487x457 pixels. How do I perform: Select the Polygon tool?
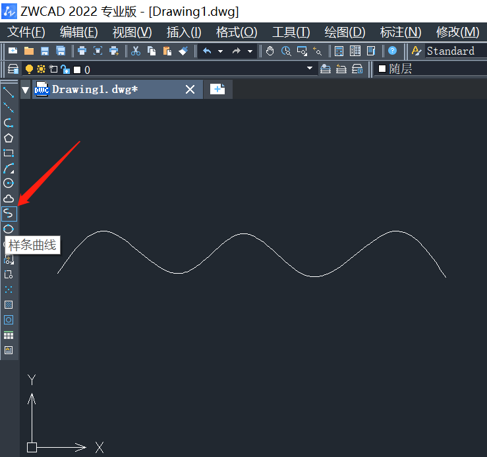[9, 138]
